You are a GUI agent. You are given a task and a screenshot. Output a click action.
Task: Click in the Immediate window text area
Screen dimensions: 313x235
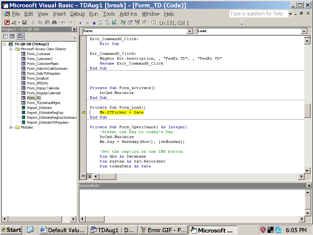[192, 203]
